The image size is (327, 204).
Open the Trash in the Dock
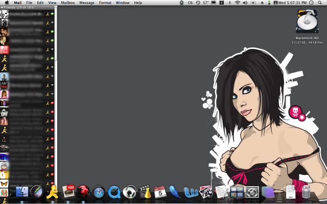click(306, 192)
